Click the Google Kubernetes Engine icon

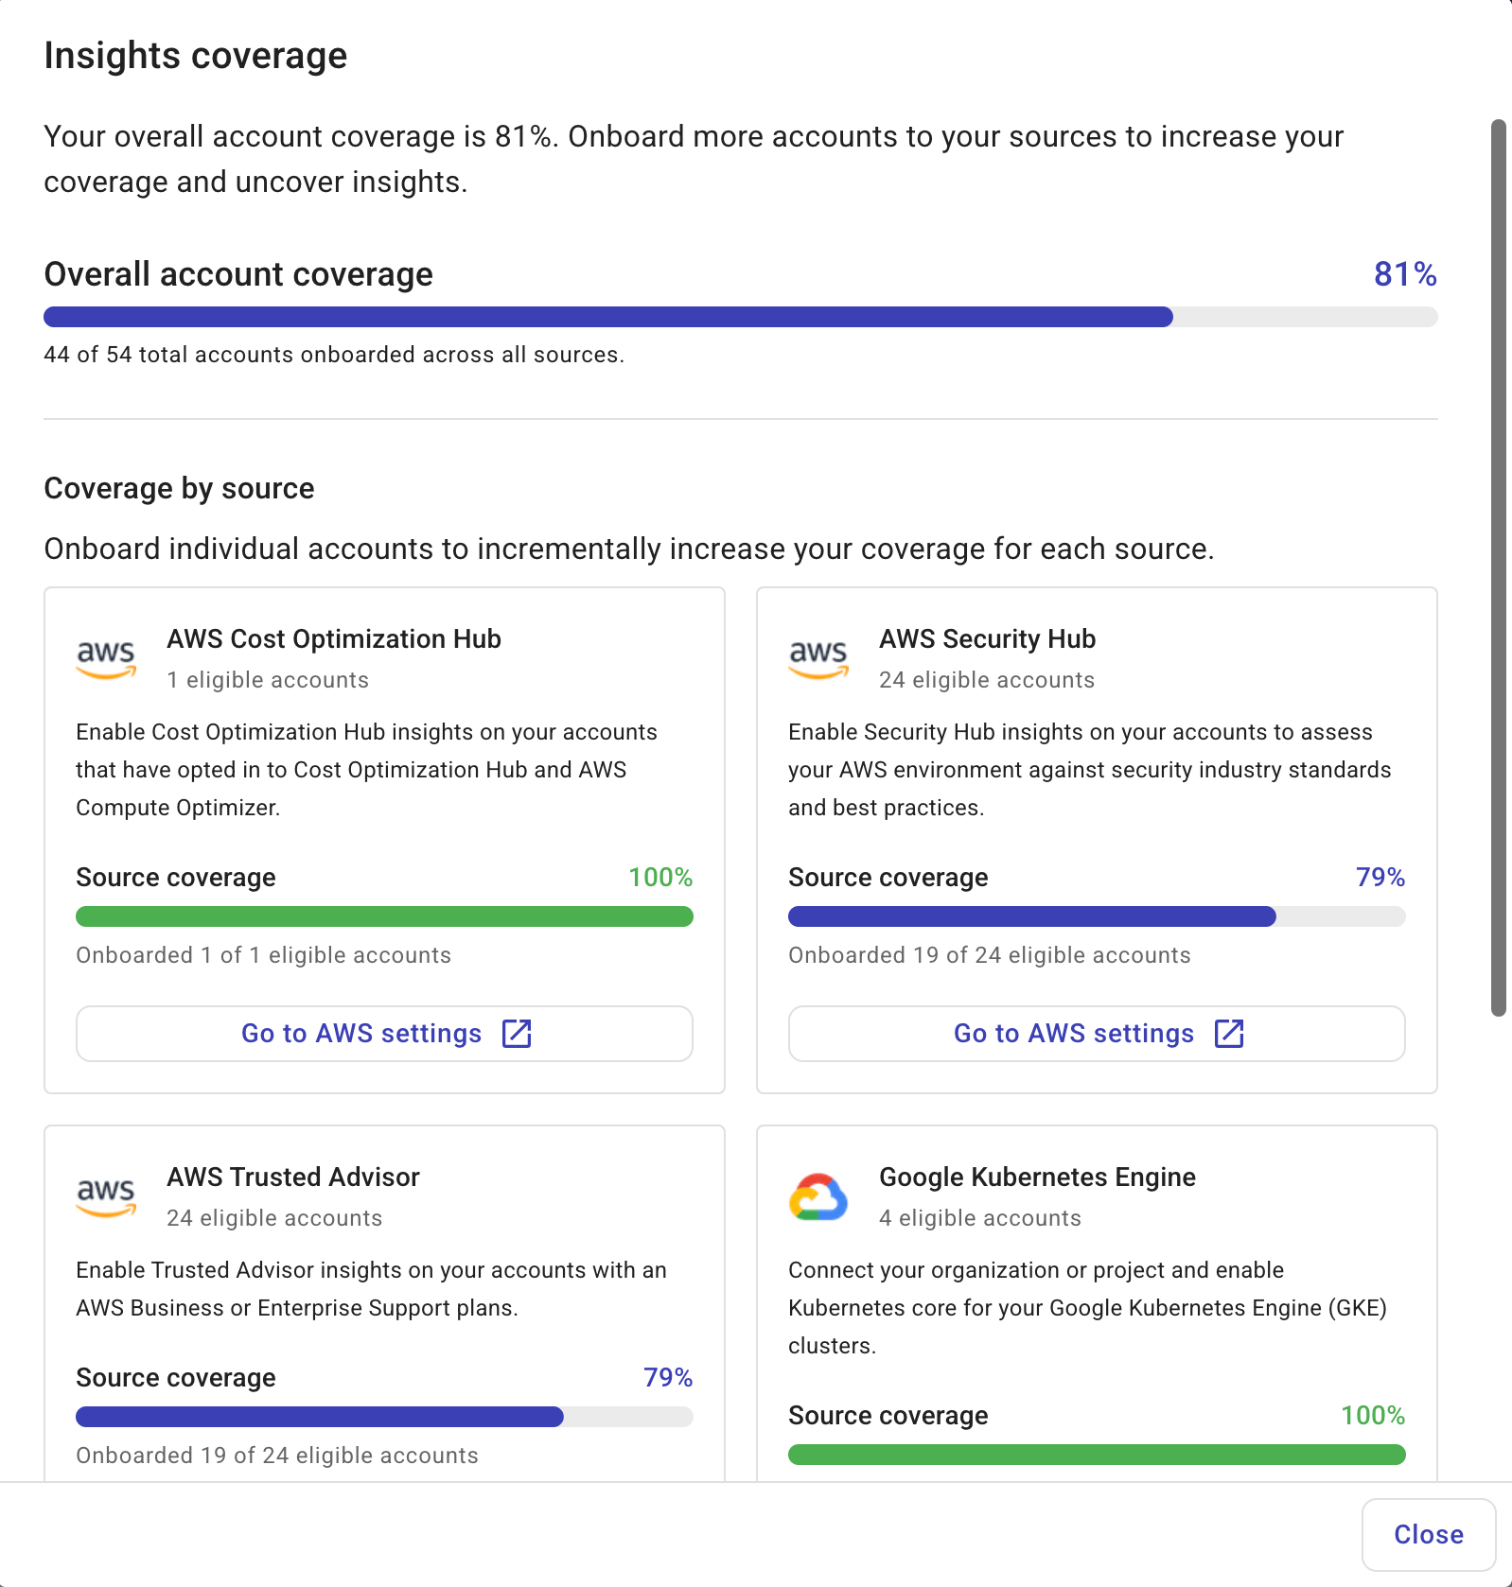coord(818,1195)
